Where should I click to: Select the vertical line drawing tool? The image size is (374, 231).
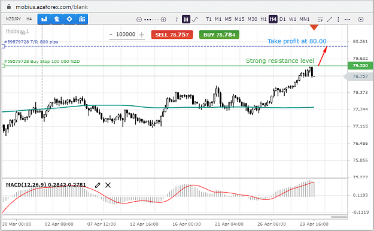338,19
